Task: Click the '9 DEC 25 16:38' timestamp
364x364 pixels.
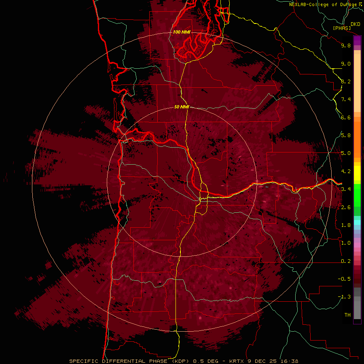Action: 273,361
